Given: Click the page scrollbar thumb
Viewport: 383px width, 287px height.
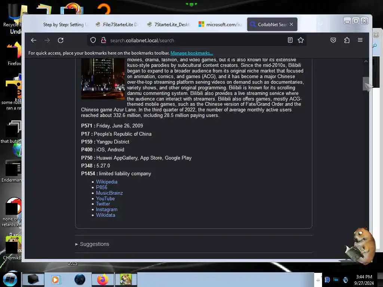Looking at the screenshot, I should pyautogui.click(x=366, y=84).
